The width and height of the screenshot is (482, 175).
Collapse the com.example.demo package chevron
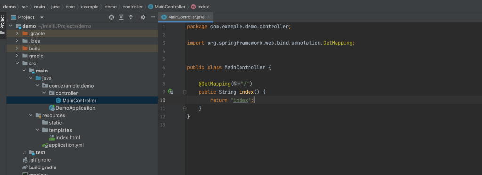pyautogui.click(x=37, y=86)
